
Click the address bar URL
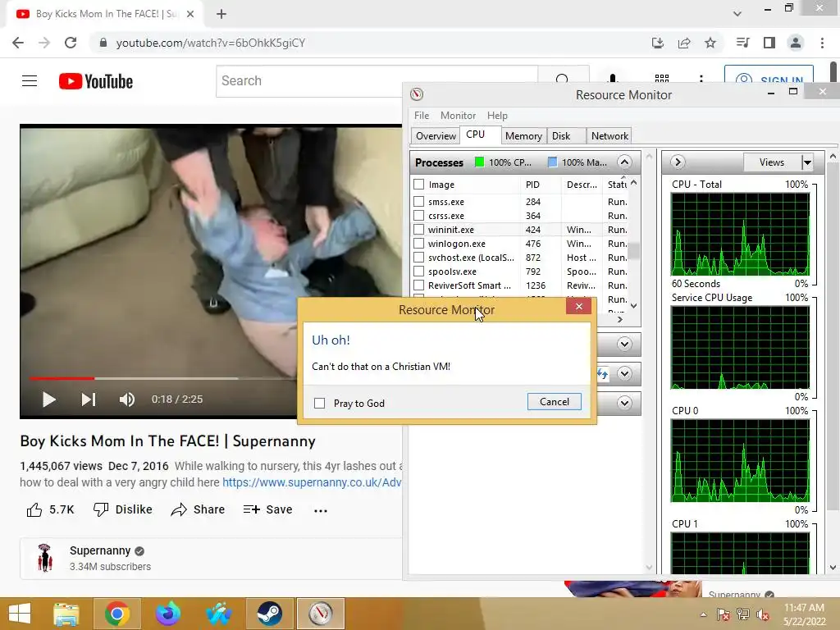(x=211, y=43)
